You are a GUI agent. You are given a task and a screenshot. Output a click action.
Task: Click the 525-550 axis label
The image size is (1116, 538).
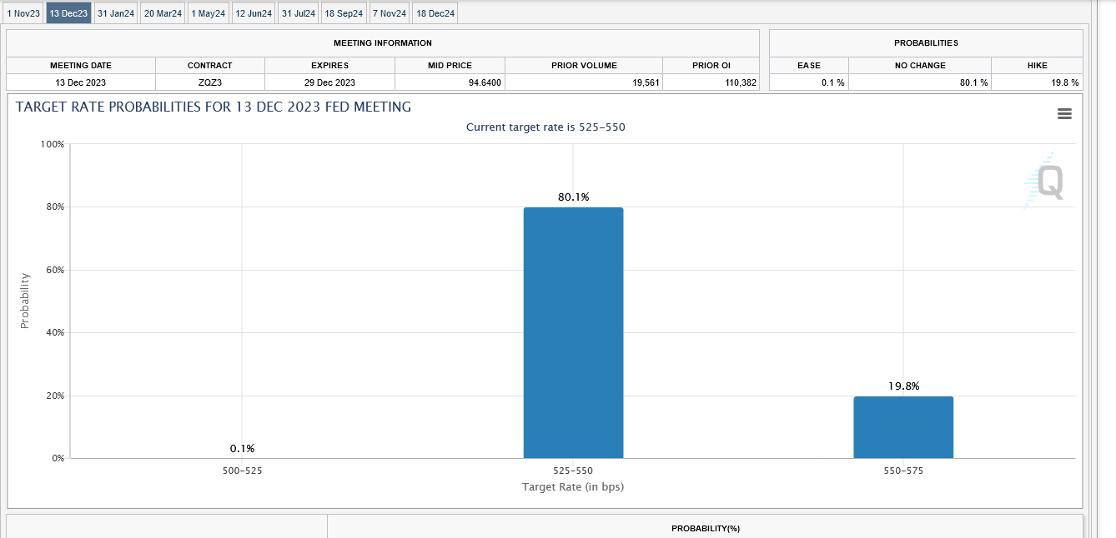tap(573, 471)
